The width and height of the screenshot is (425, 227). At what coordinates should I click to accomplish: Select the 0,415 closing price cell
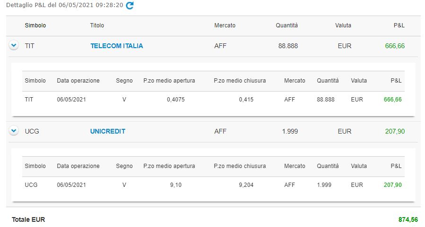click(x=246, y=100)
